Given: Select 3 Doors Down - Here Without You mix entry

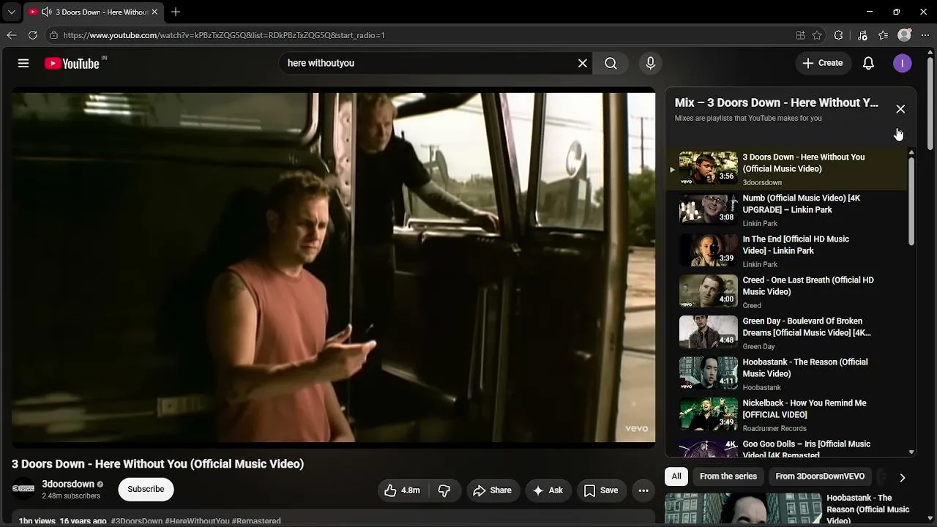Looking at the screenshot, I should click(x=787, y=169).
